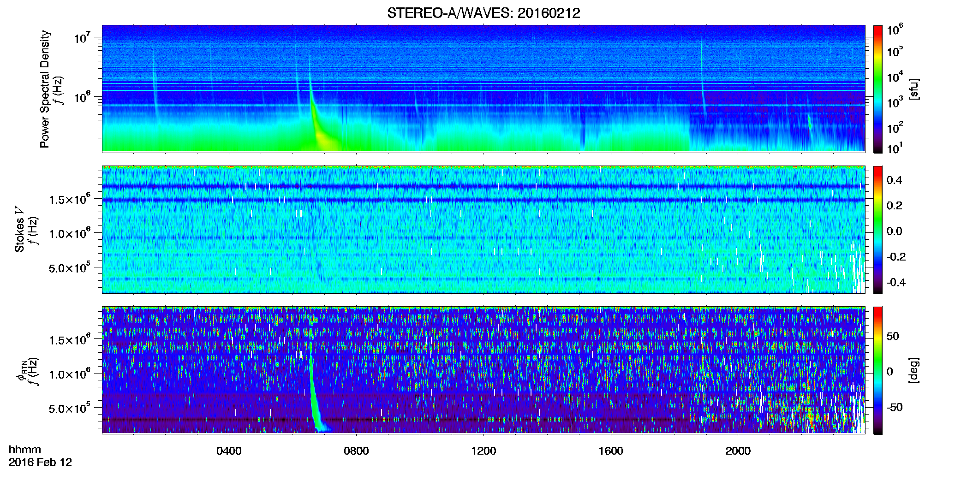
Task: Click the Stokes V axis label
Action: click(x=19, y=229)
